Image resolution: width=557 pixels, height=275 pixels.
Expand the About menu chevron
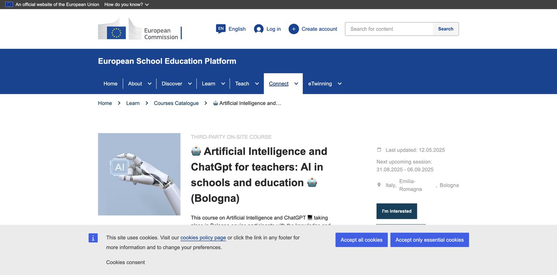tap(150, 84)
